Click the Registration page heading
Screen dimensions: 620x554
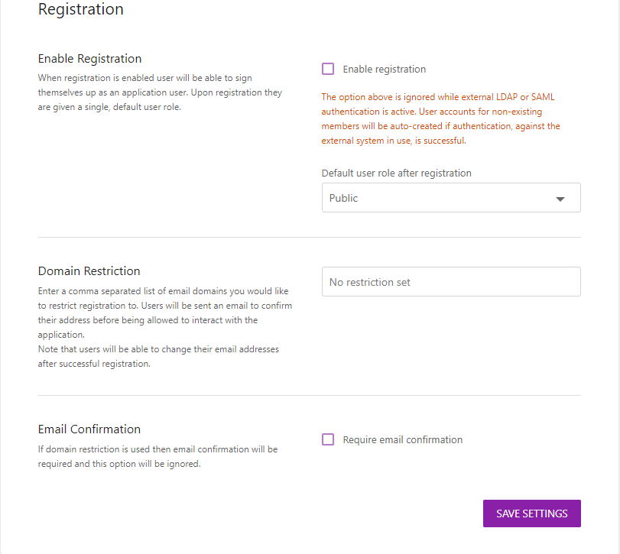pos(81,9)
